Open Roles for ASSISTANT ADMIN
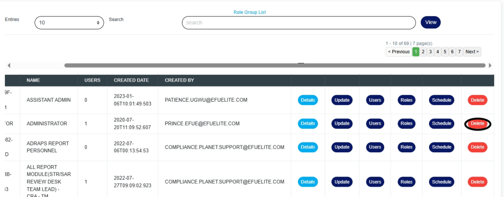 click(x=406, y=100)
